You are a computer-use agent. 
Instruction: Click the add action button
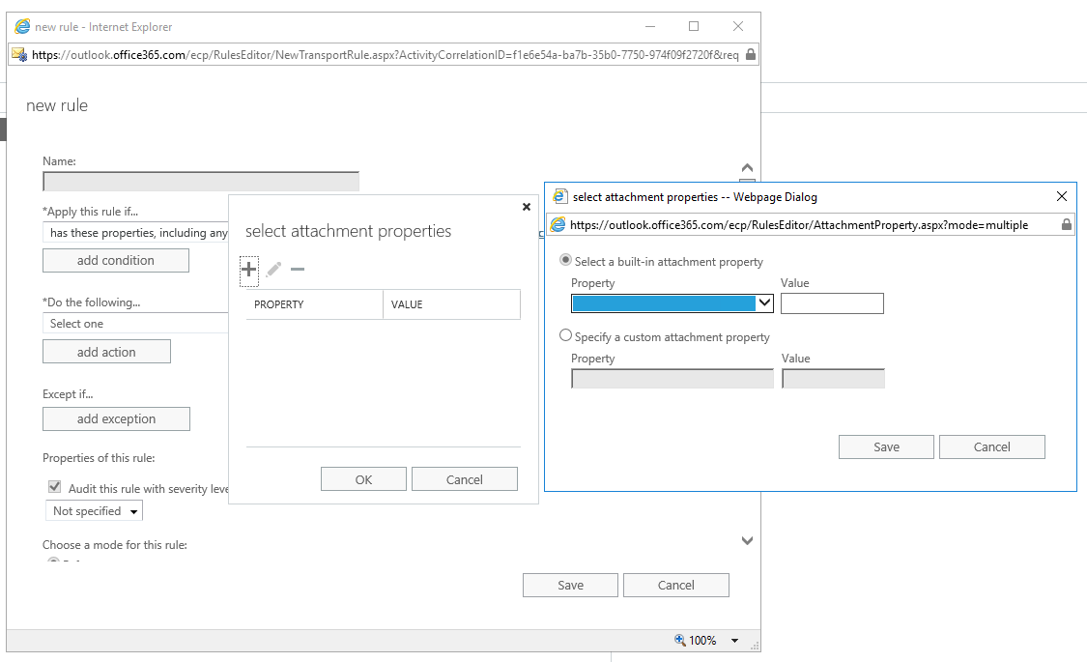coord(106,352)
